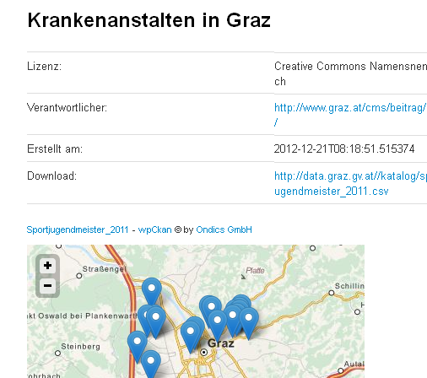427x378 pixels.
Task: Click the Steinberg place label on map
Action: pos(80,347)
